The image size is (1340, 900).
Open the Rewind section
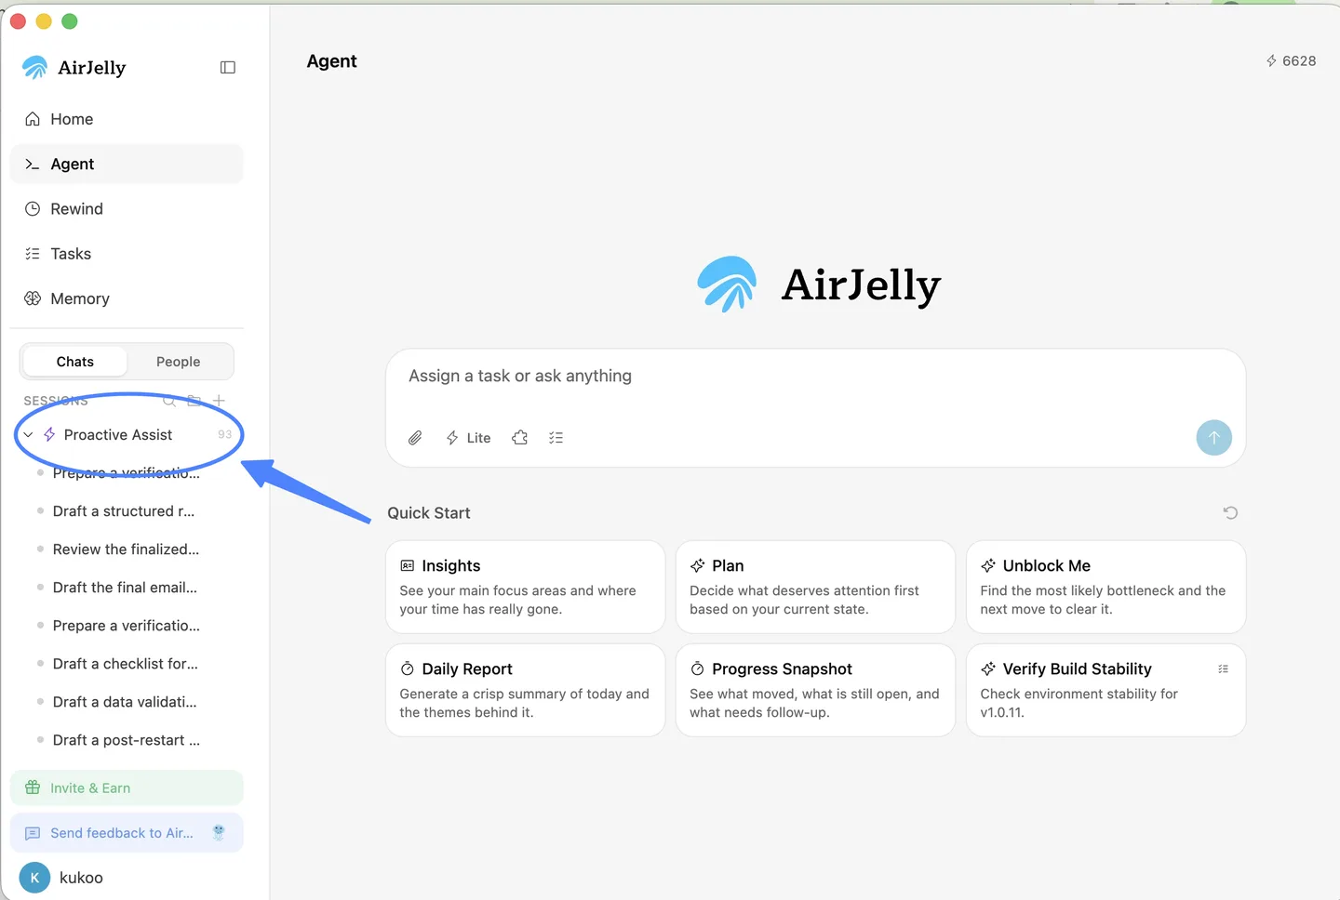coord(127,209)
